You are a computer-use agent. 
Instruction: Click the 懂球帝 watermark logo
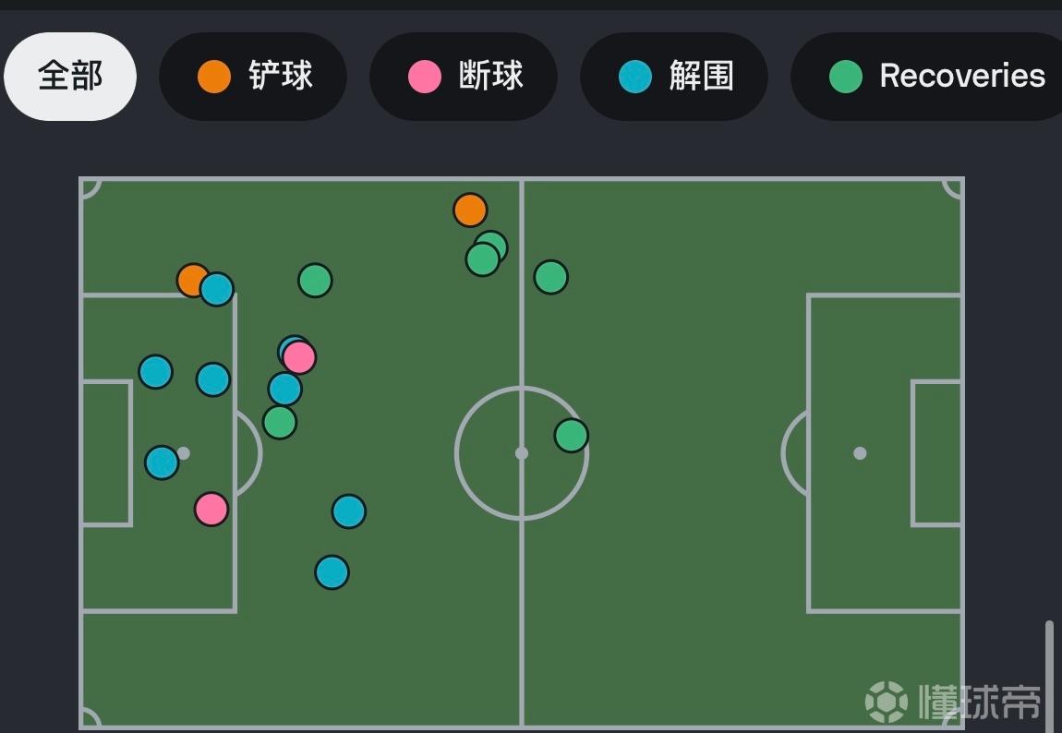point(953,702)
